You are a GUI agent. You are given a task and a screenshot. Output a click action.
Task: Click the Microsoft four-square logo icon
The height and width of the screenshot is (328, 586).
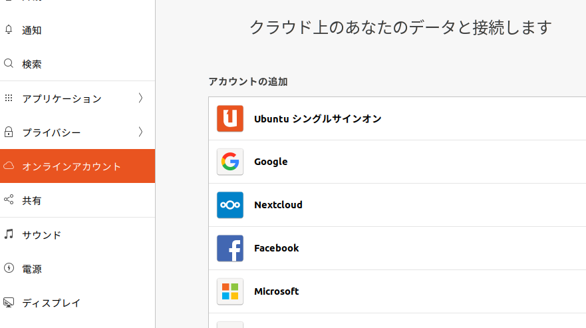tap(230, 291)
